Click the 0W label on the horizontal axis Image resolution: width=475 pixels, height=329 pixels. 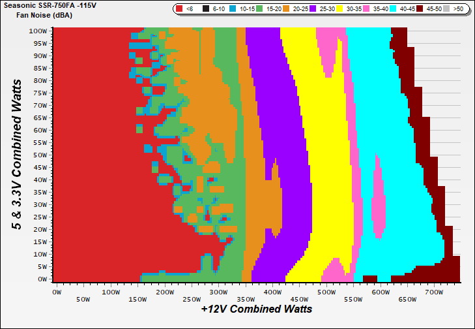[x=55, y=294]
